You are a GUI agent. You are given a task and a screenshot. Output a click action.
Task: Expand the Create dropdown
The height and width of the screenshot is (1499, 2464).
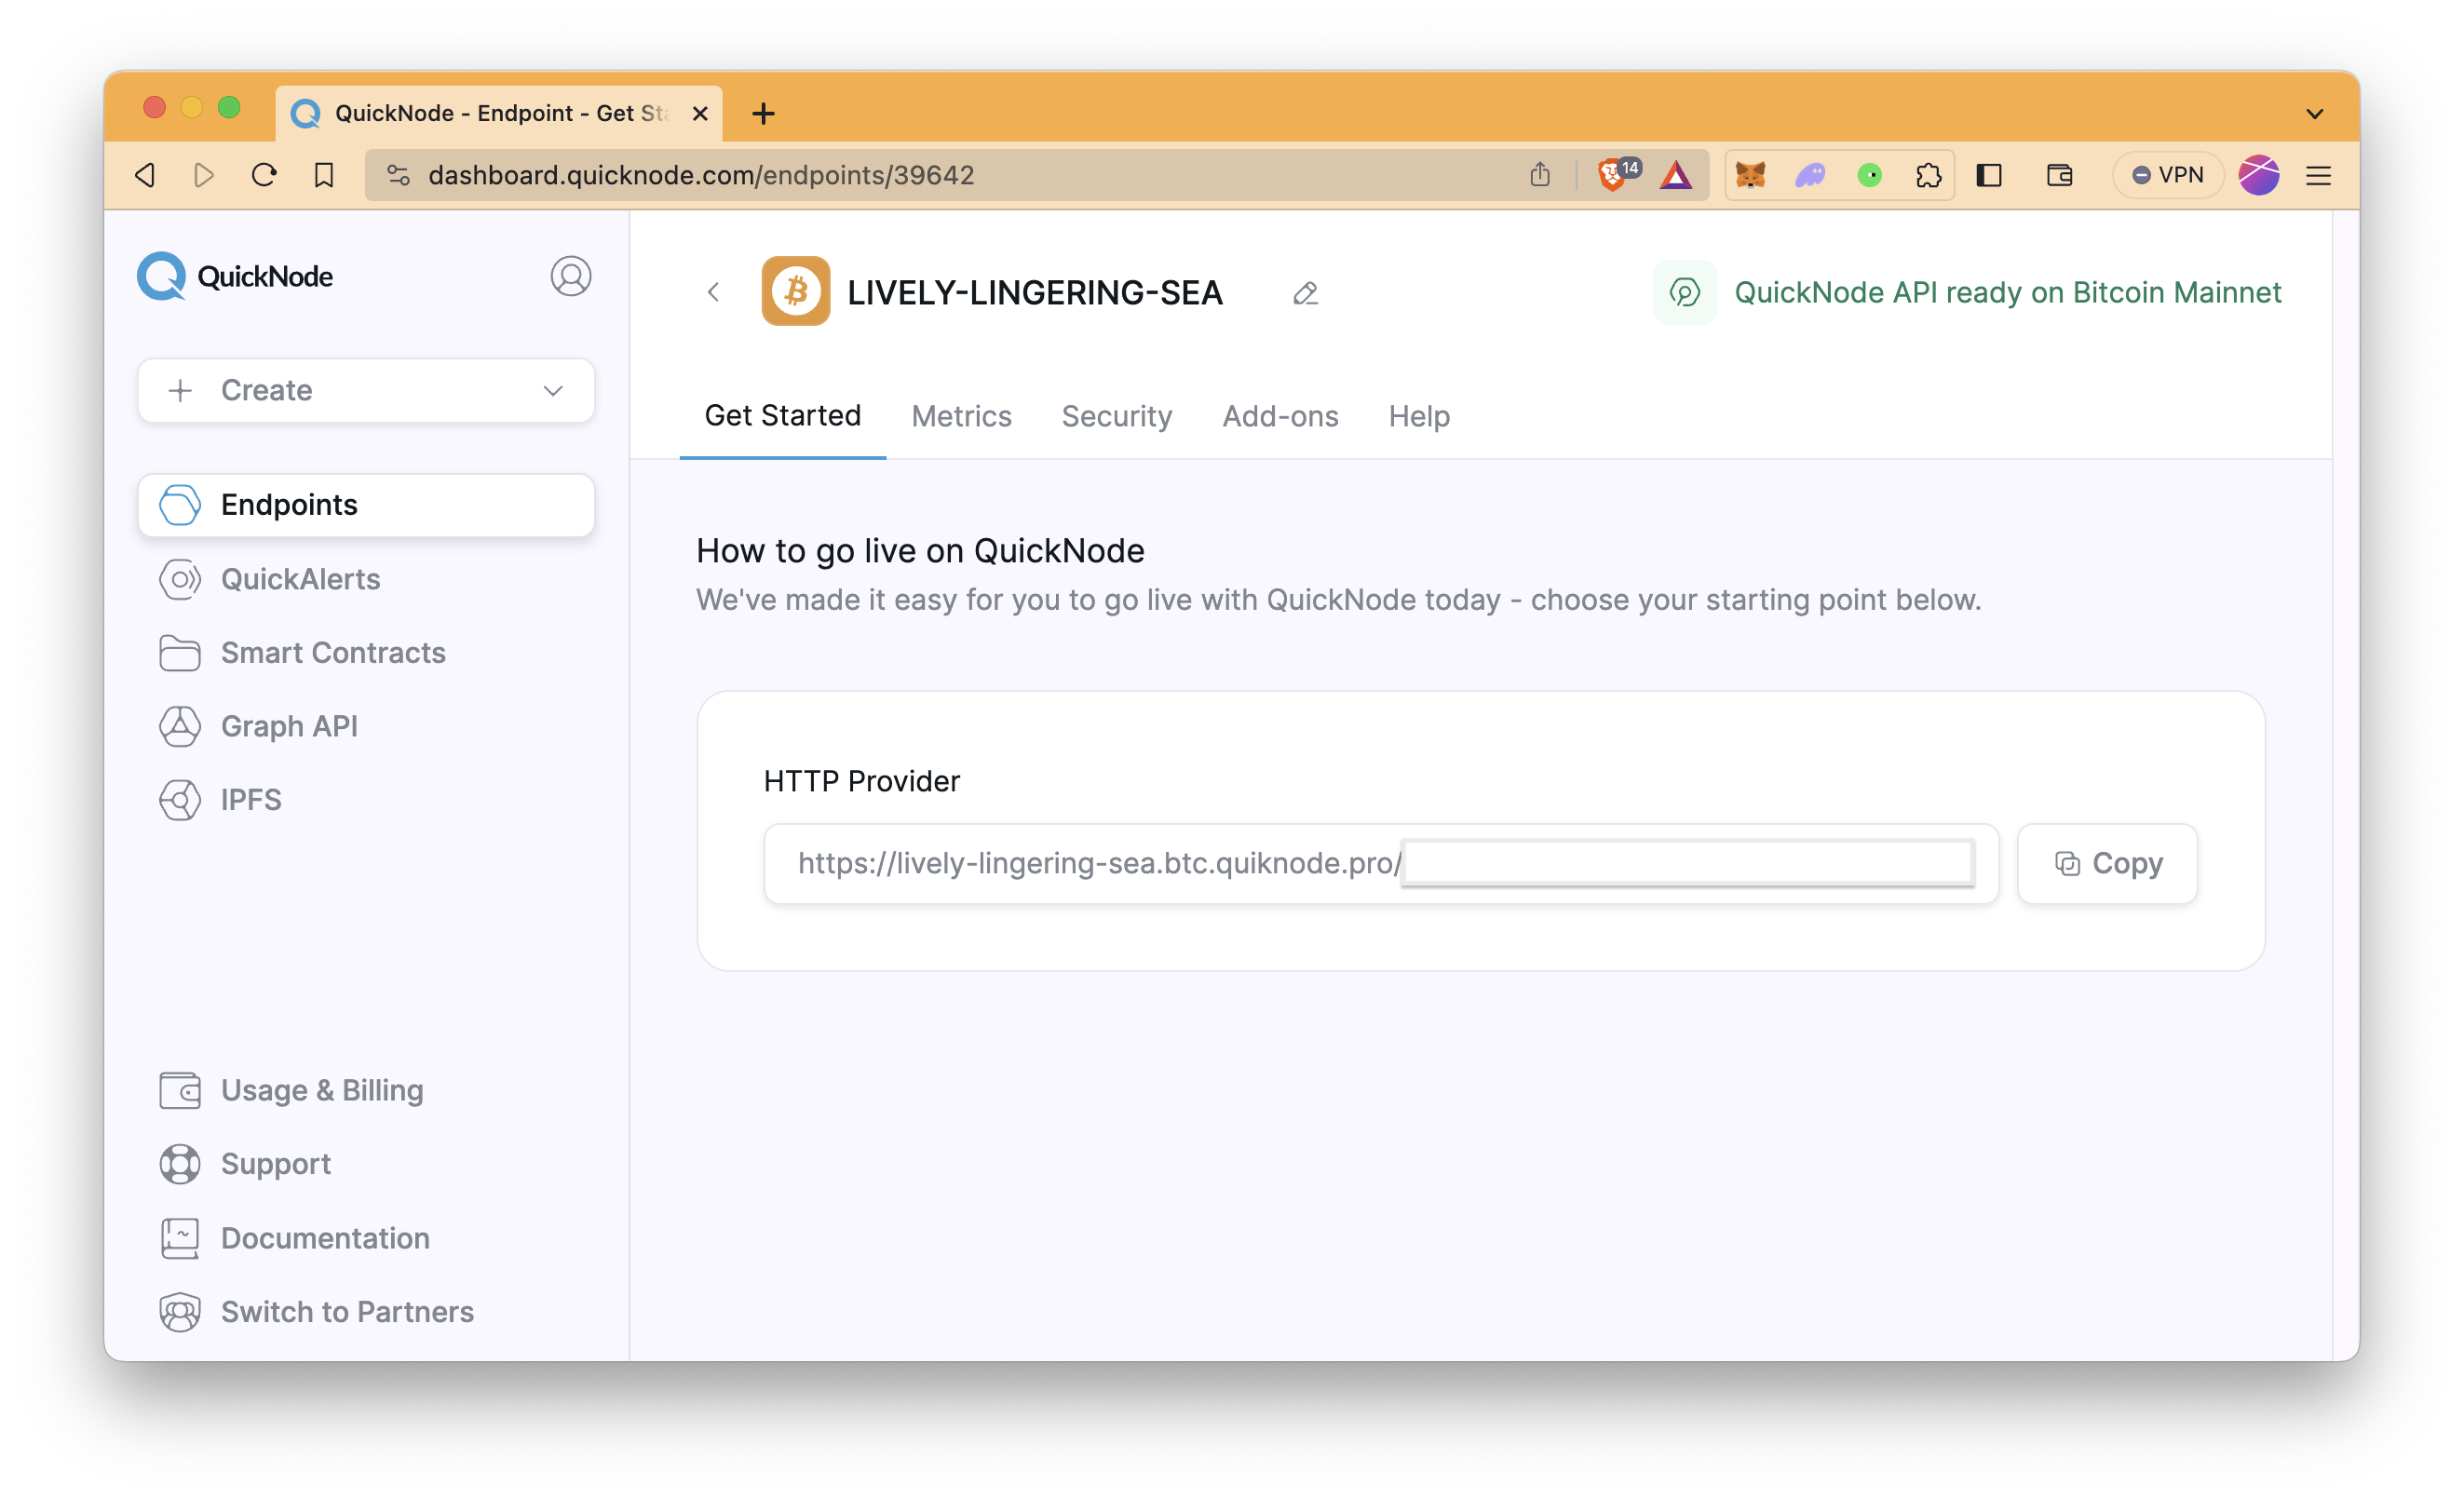coord(366,390)
